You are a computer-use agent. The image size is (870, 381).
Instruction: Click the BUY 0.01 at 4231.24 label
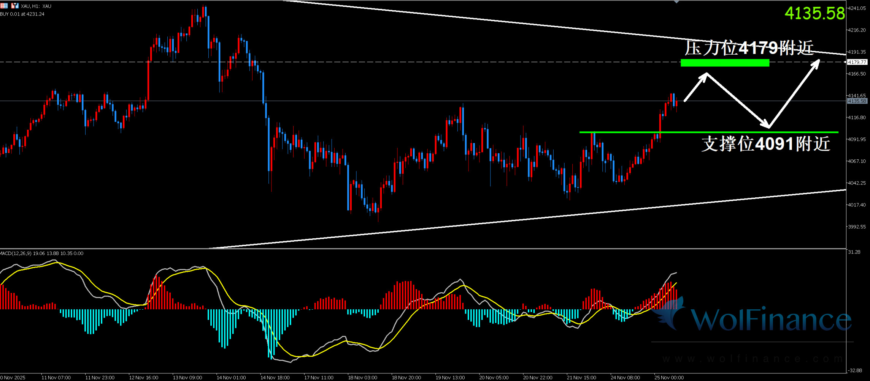click(x=22, y=14)
